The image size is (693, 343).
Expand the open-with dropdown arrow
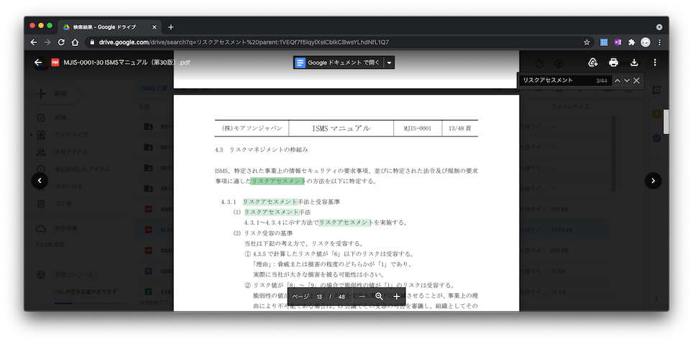(390, 63)
